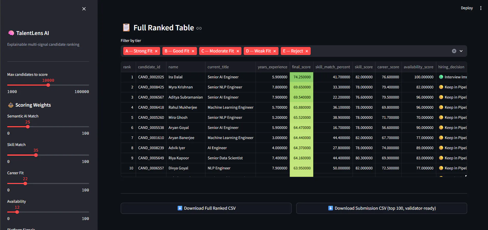This screenshot has width=488, height=230.
Task: Sort by career_score column header
Action: click(388, 67)
